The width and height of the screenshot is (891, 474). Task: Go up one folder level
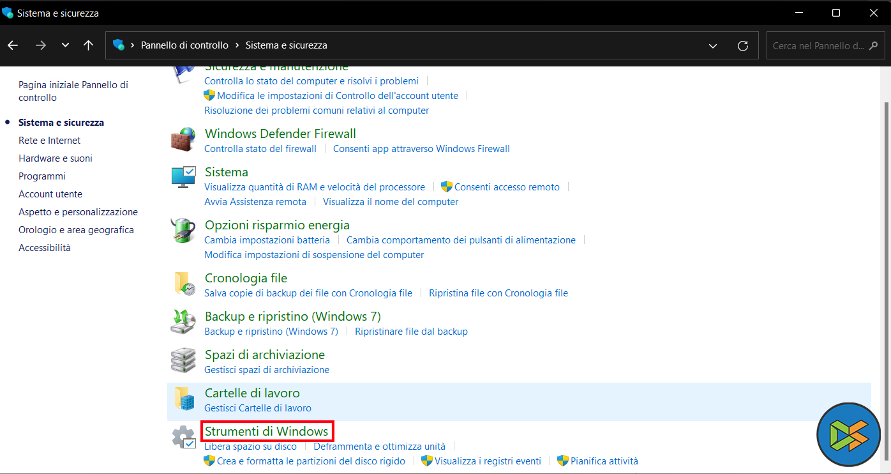click(89, 45)
